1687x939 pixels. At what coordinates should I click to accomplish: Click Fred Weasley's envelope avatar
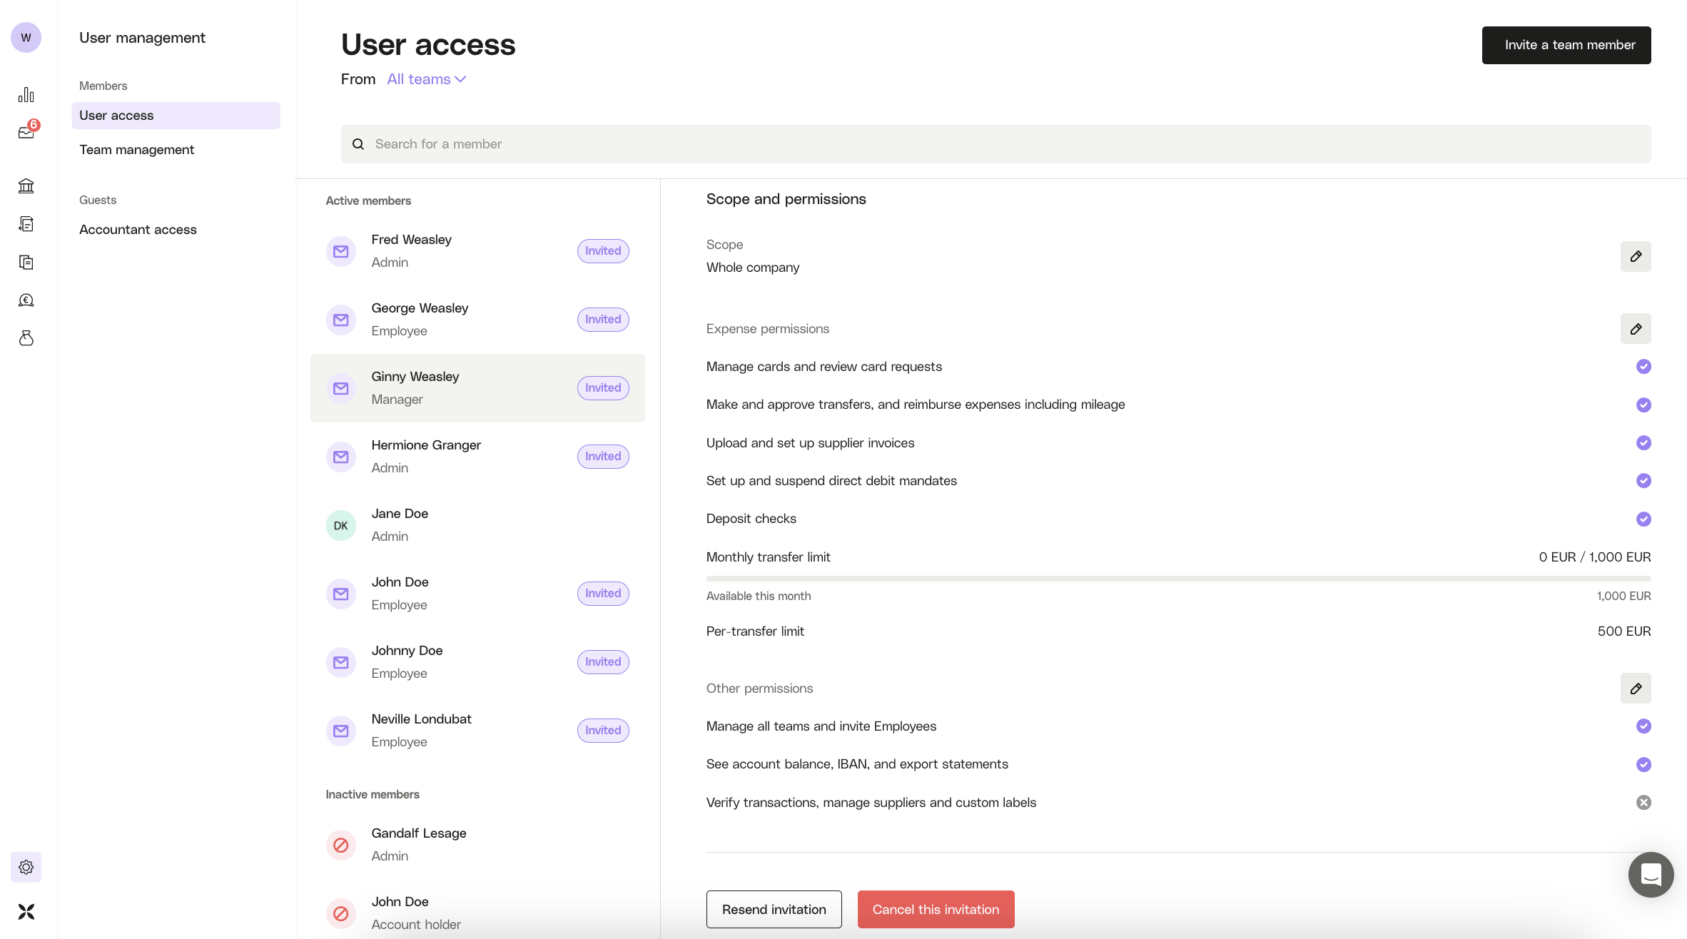click(341, 251)
